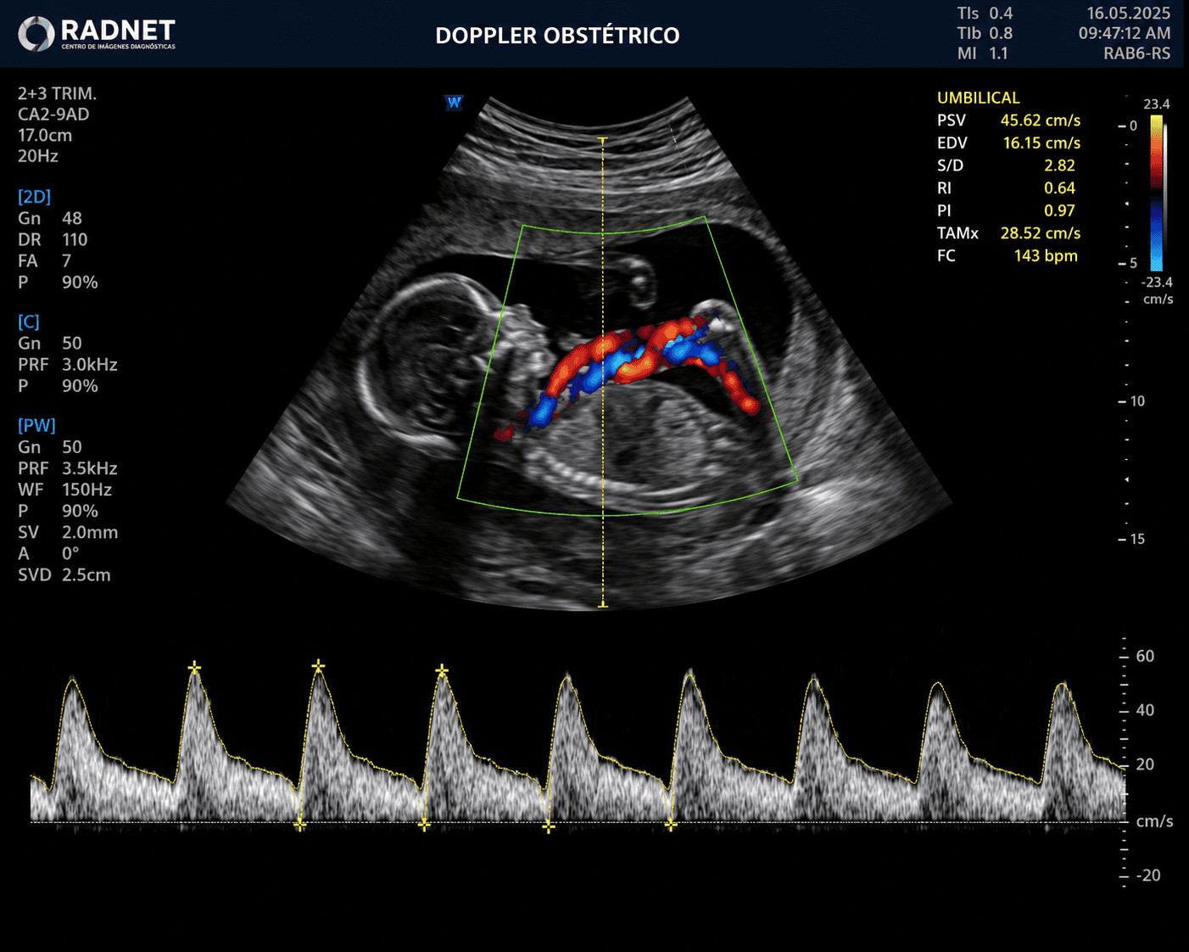Image resolution: width=1189 pixels, height=952 pixels.
Task: Click the wall filter WF 150Hz
Action: [x=65, y=489]
